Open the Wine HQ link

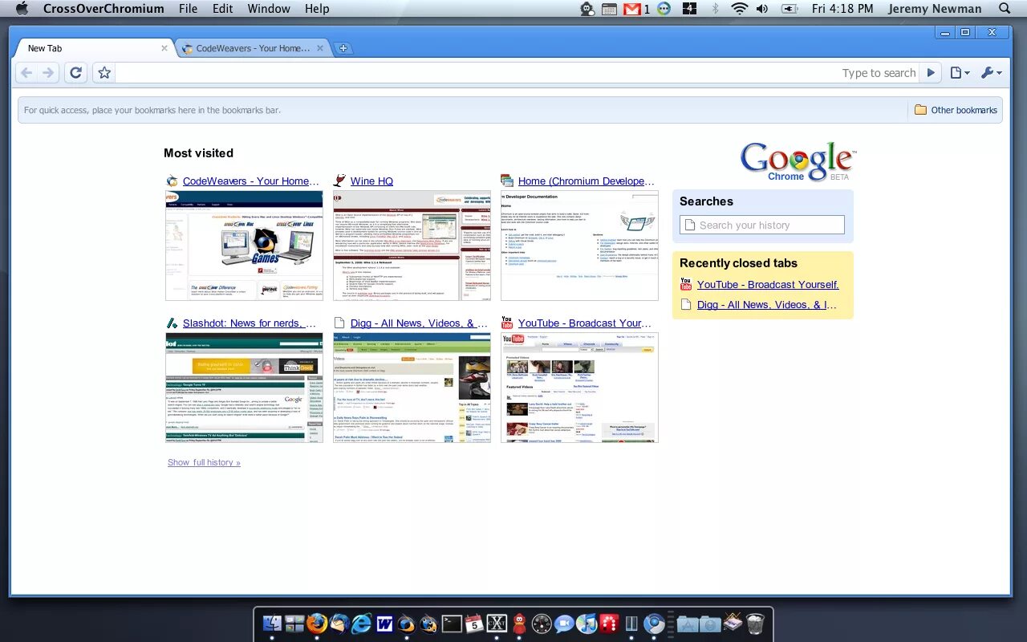tap(371, 181)
